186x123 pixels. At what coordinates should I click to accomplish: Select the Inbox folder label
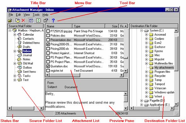coord(27,51)
